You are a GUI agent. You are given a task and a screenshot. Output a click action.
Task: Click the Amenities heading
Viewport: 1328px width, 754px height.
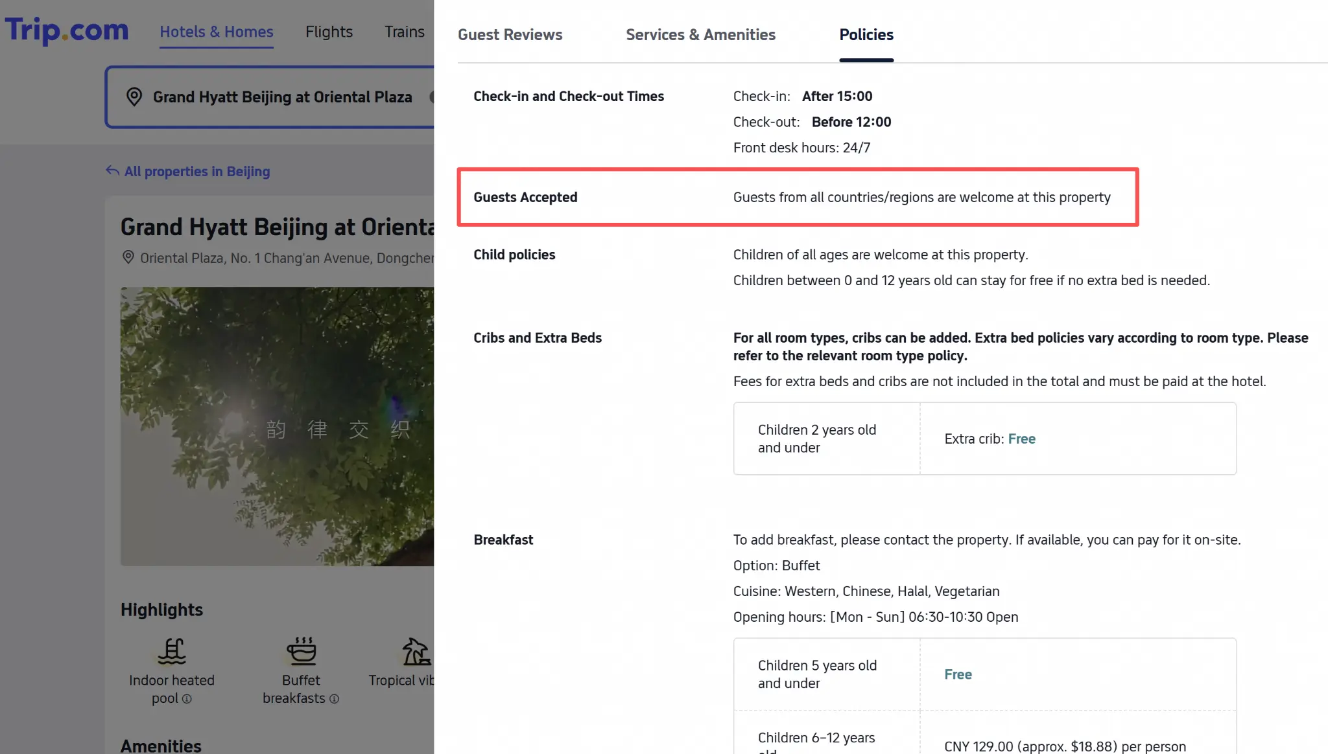(161, 746)
